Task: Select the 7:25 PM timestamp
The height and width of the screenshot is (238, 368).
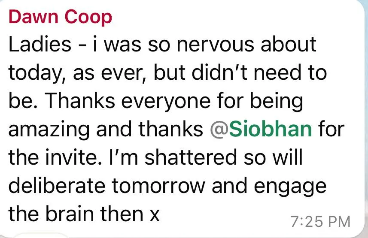Action: [320, 221]
